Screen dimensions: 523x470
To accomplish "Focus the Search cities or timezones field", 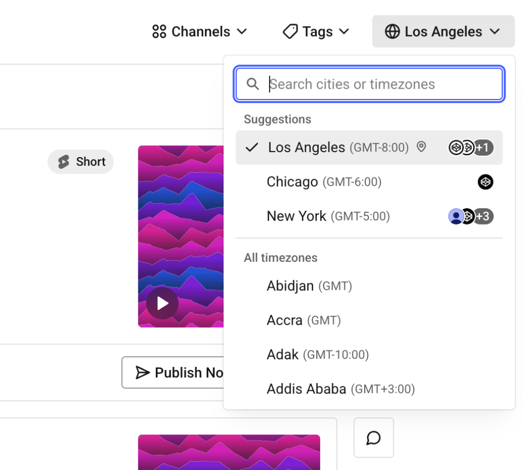I will 378,84.
